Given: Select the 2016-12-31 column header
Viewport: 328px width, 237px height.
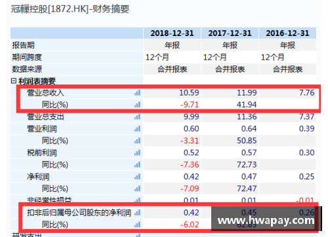Looking at the screenshot, I should 287,33.
